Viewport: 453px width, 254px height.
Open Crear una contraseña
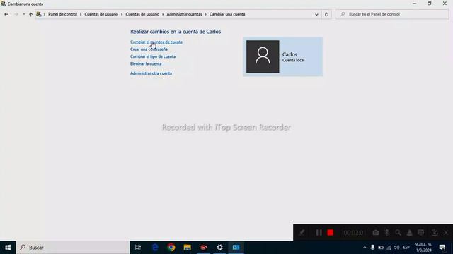tap(149, 49)
